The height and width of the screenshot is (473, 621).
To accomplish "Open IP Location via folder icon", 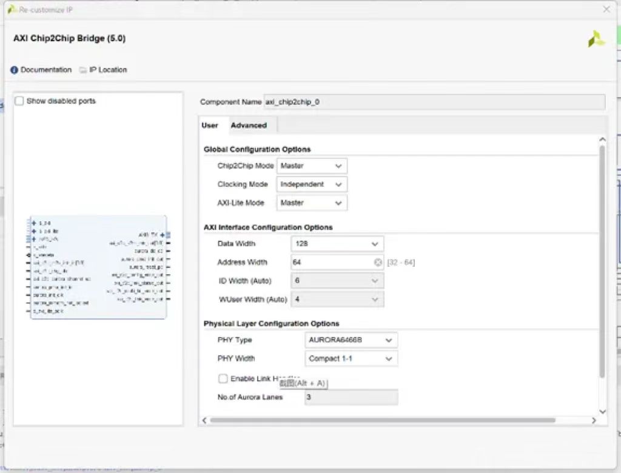I will [83, 70].
